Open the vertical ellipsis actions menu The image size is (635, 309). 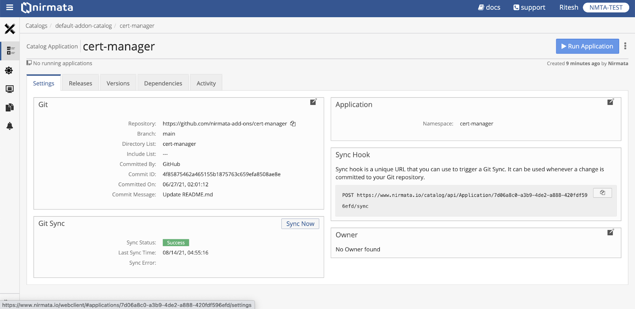625,46
